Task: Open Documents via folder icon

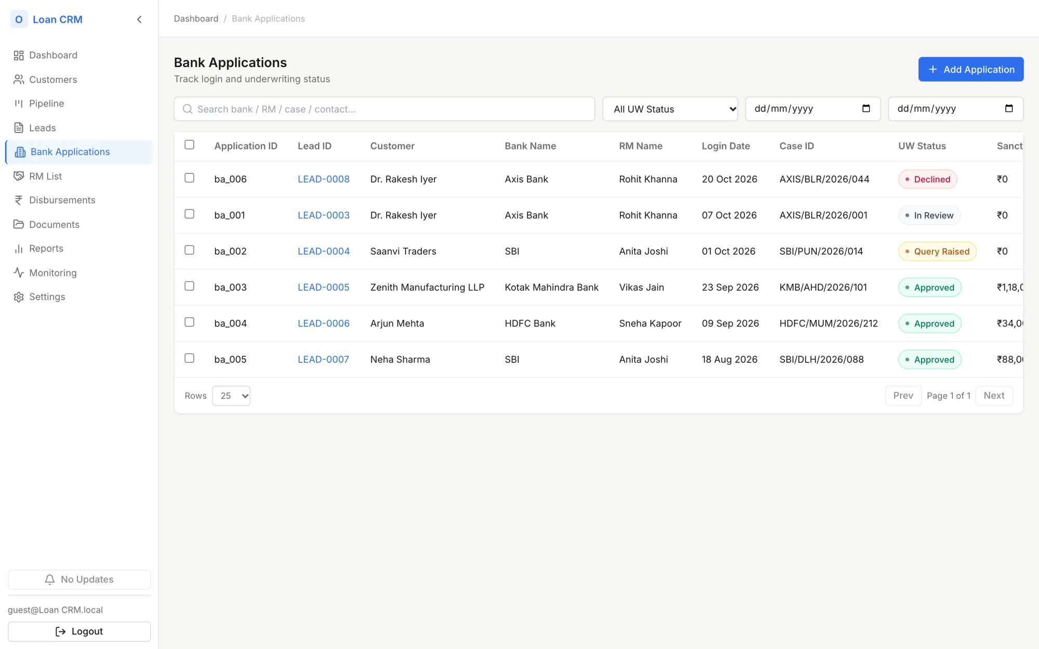Action: (x=19, y=224)
